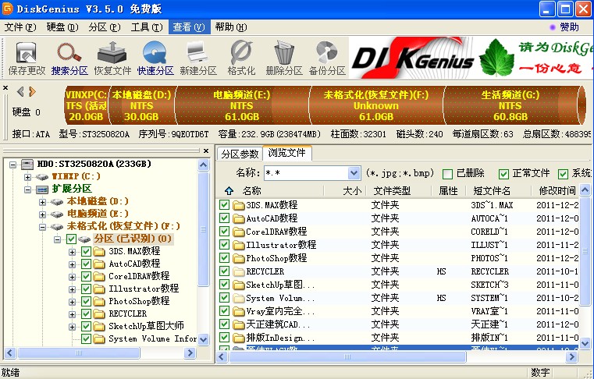
Task: Click the 名称 filter input field
Action: tap(306, 173)
